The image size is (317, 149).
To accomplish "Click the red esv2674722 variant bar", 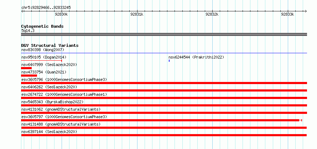I will pos(164,98).
